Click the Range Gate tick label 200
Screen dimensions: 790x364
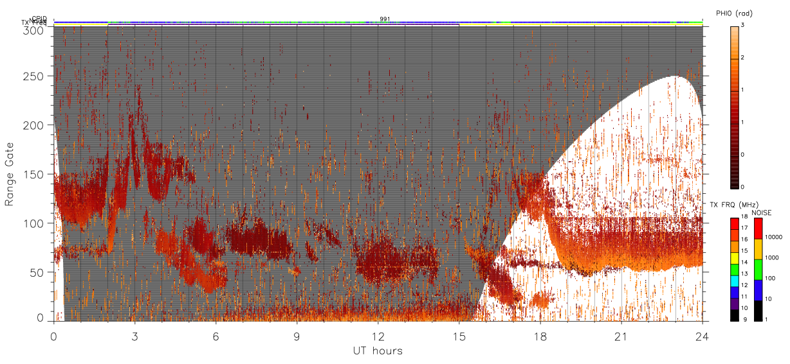click(35, 125)
